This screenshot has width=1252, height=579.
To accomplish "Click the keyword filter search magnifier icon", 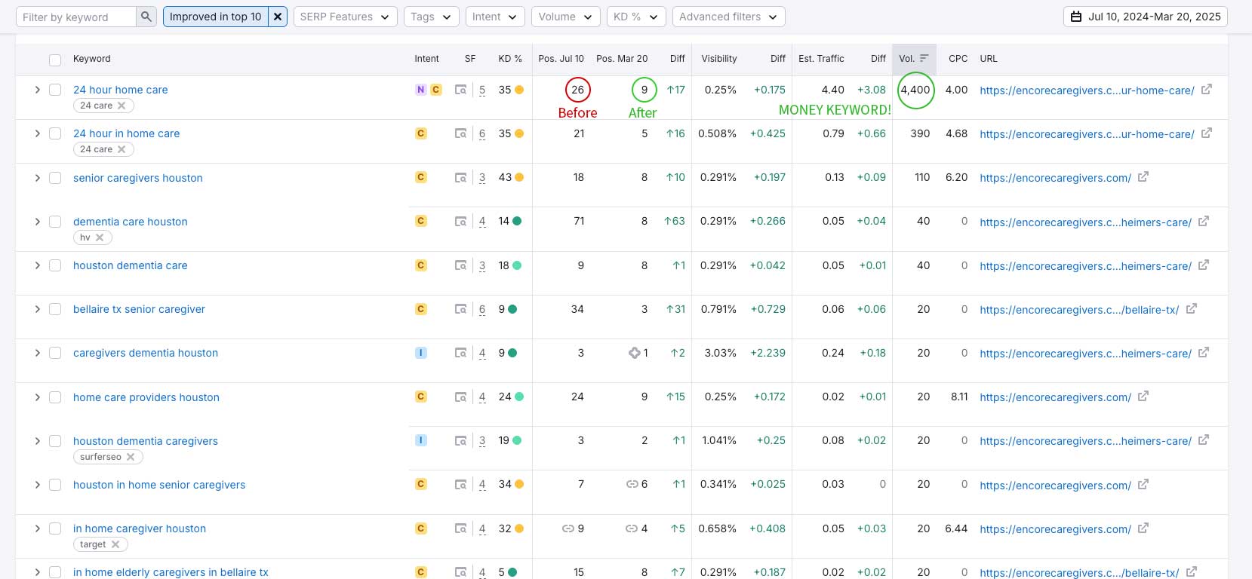I will coord(146,17).
